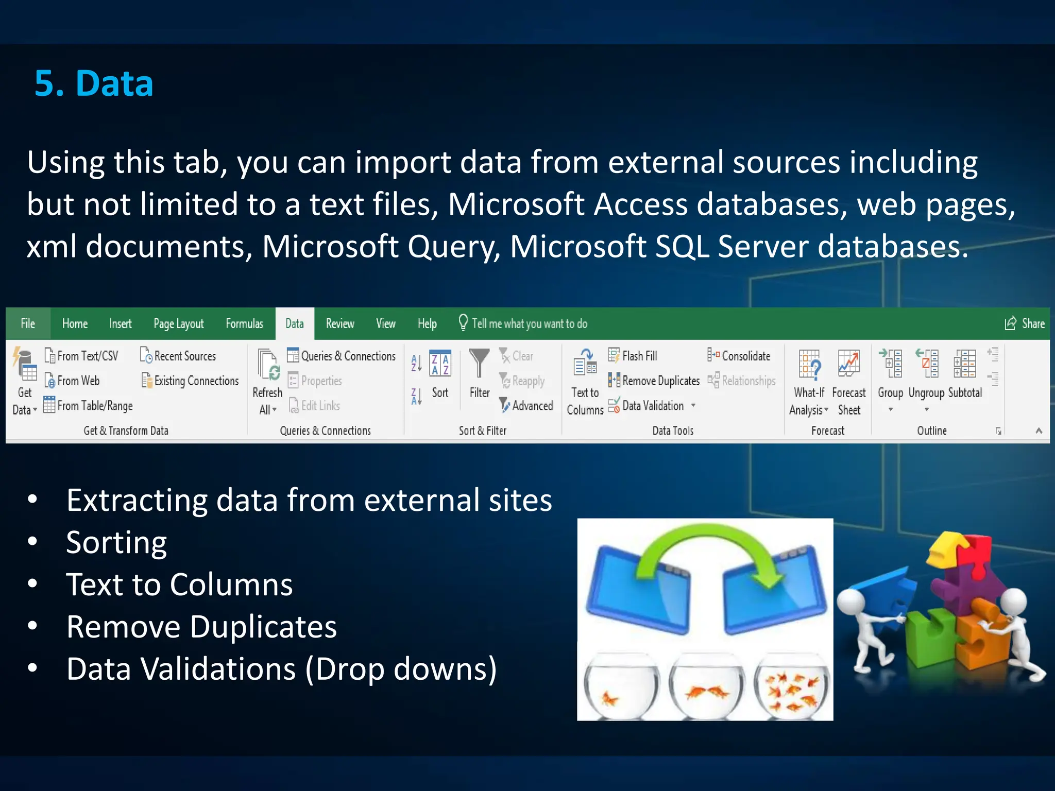
Task: Collapse the ribbon
Action: click(x=1039, y=431)
